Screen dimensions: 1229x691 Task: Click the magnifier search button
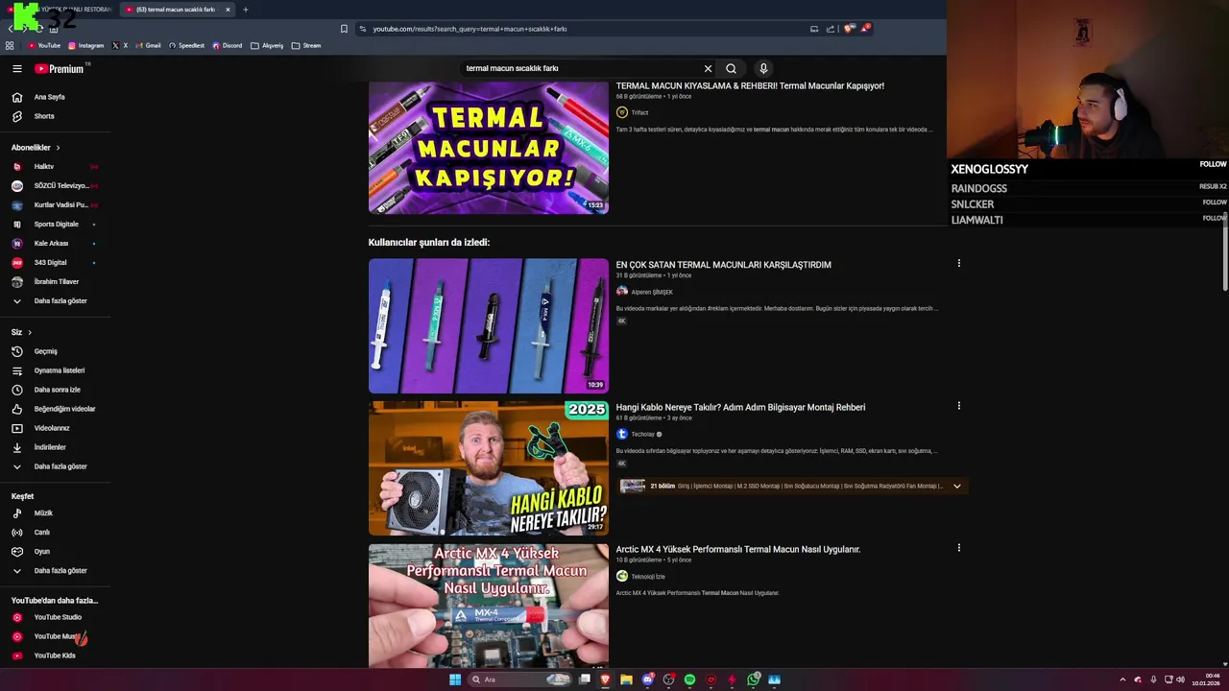pyautogui.click(x=731, y=68)
